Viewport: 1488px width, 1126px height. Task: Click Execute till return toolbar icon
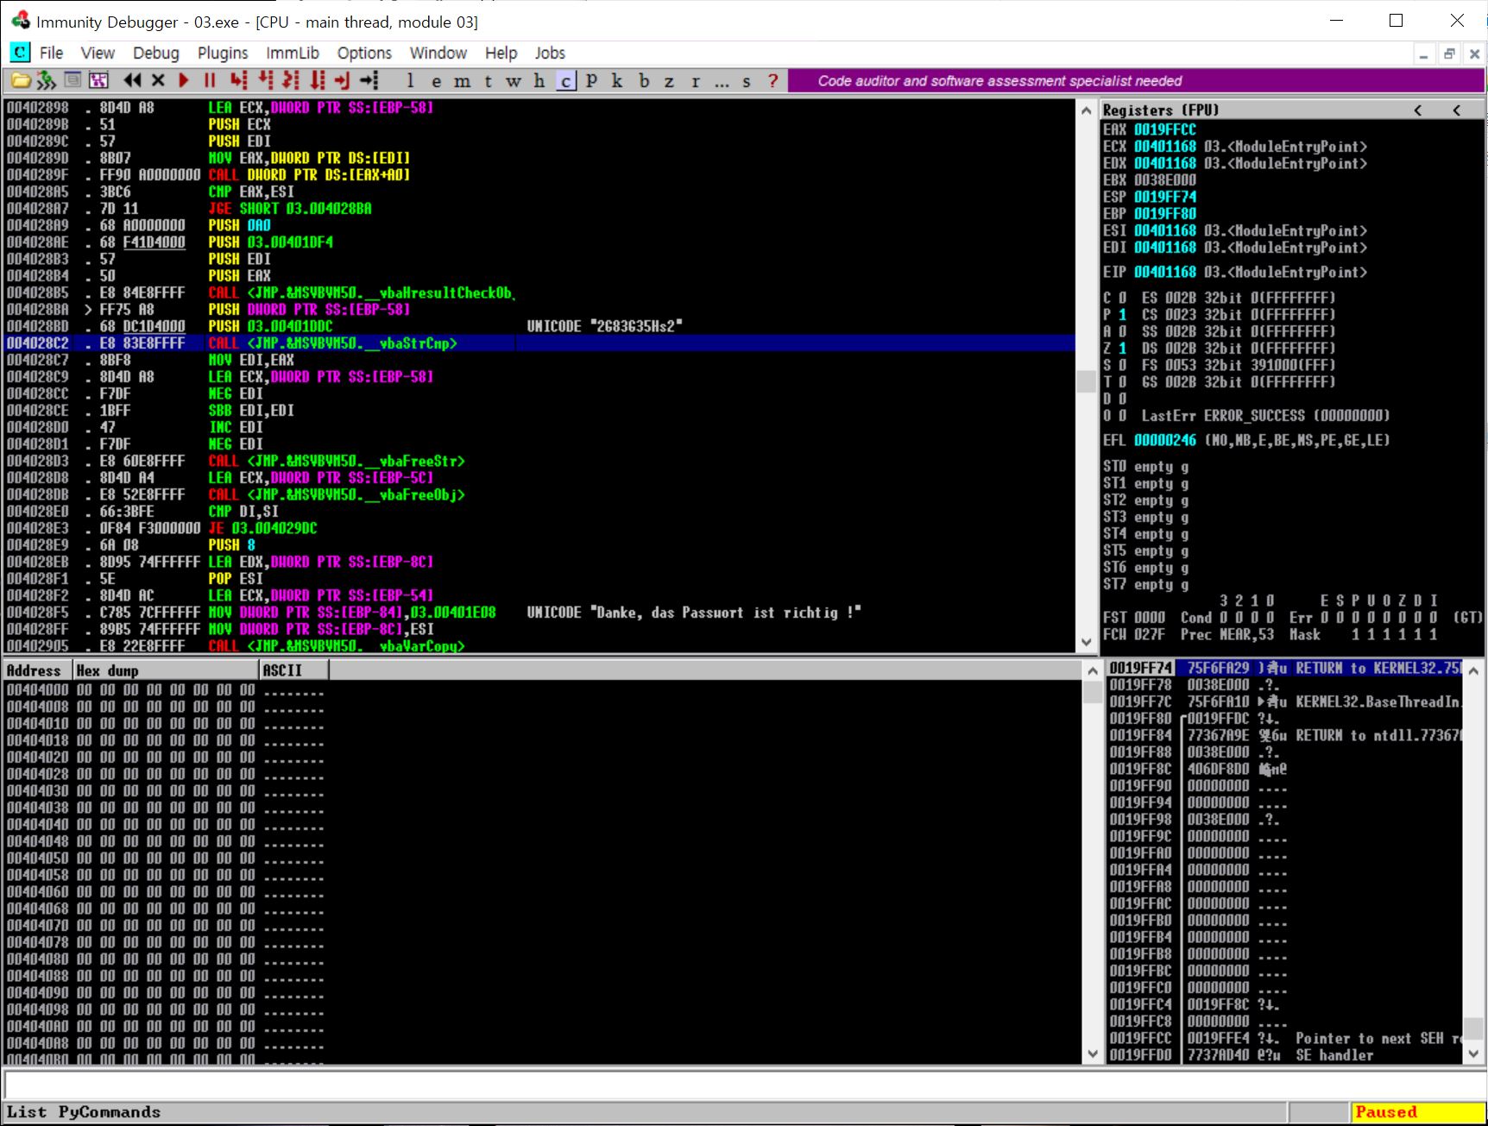pyautogui.click(x=343, y=81)
